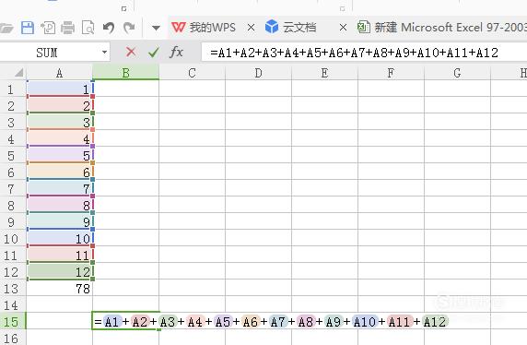Click the Open folder icon

(6, 29)
